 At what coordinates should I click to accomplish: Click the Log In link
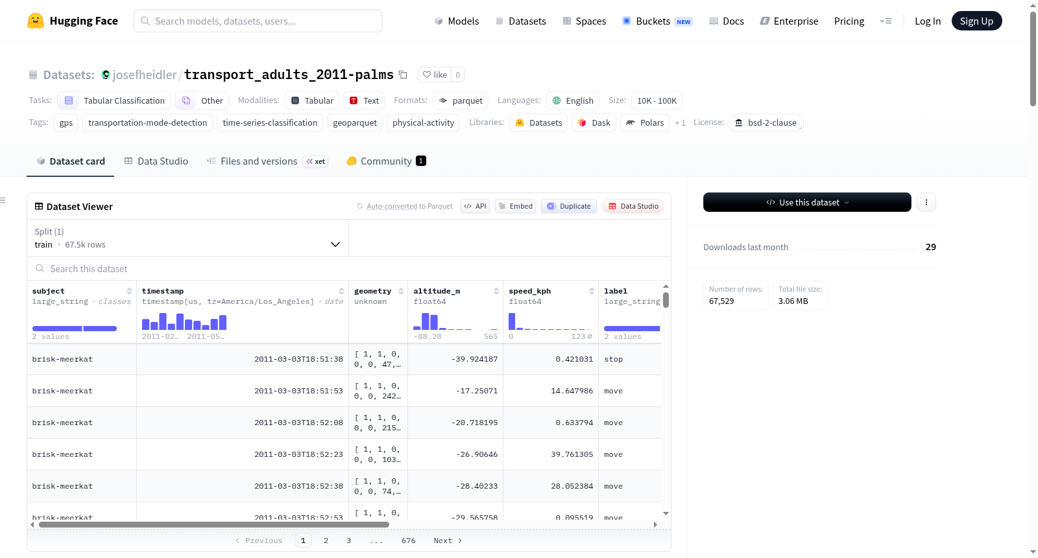coord(928,21)
